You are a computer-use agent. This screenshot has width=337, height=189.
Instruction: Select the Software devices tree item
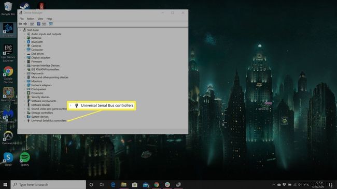40,105
